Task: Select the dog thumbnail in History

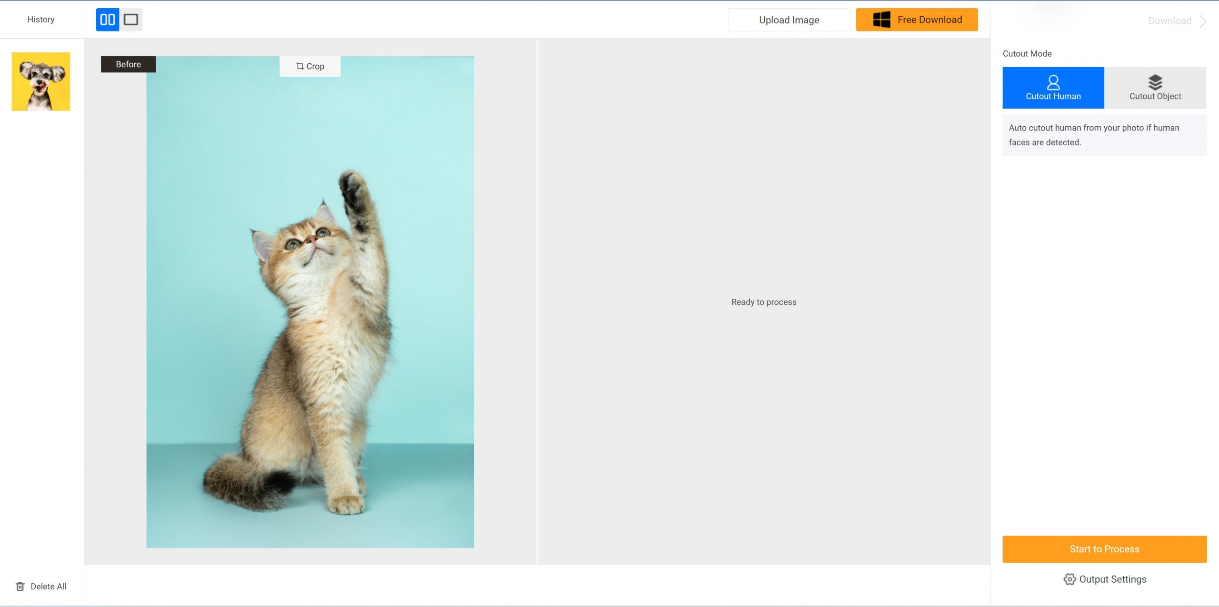Action: click(x=41, y=81)
